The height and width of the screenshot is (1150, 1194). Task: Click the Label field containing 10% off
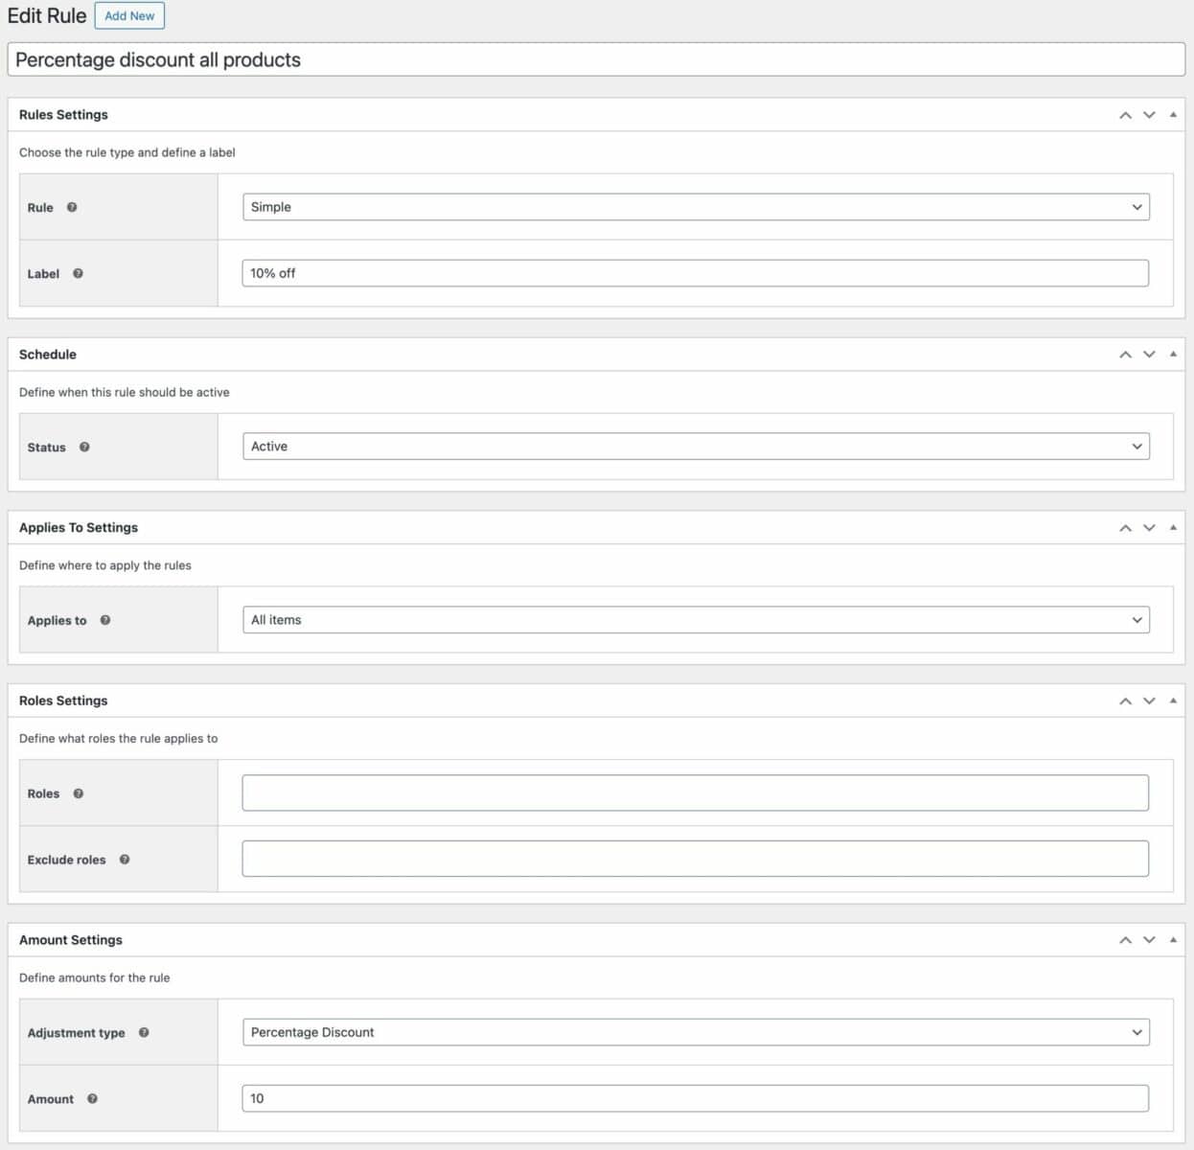[x=696, y=273]
